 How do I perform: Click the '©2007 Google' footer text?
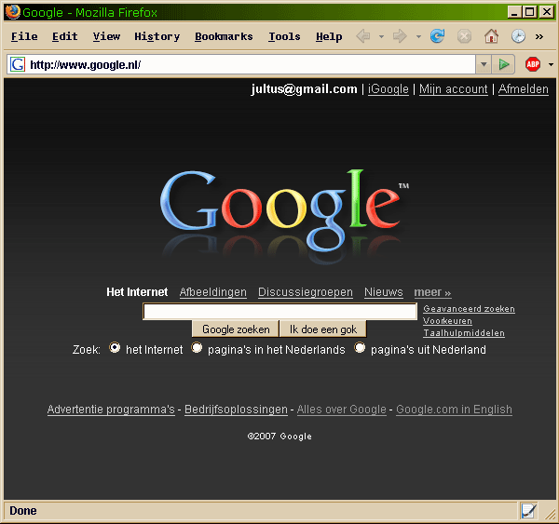click(279, 436)
